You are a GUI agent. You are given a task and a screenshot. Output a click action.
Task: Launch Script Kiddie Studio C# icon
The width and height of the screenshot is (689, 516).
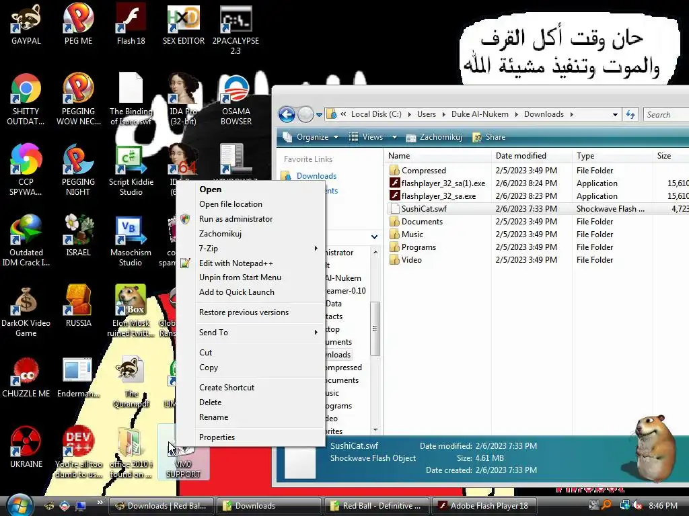(x=131, y=170)
